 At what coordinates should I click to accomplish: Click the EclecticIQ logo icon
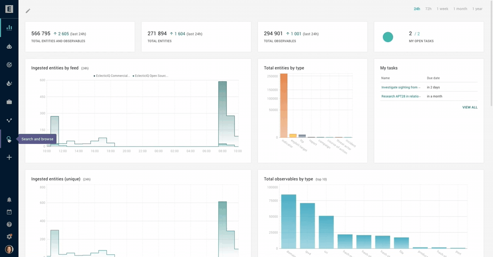[9, 9]
